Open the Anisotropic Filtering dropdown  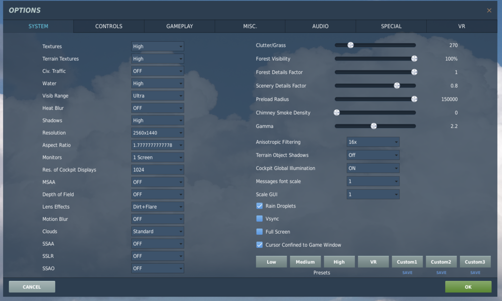coord(372,142)
